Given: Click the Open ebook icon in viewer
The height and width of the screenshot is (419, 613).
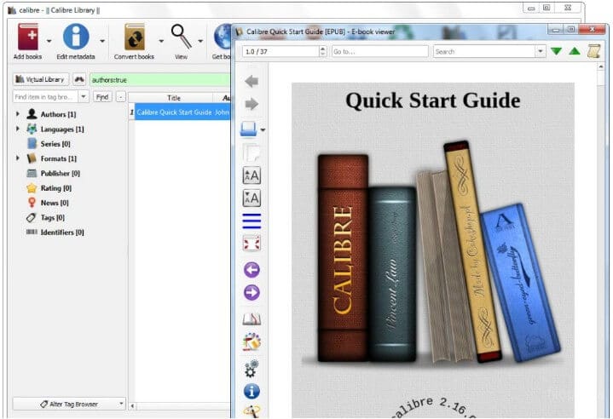Looking at the screenshot, I should [249, 129].
